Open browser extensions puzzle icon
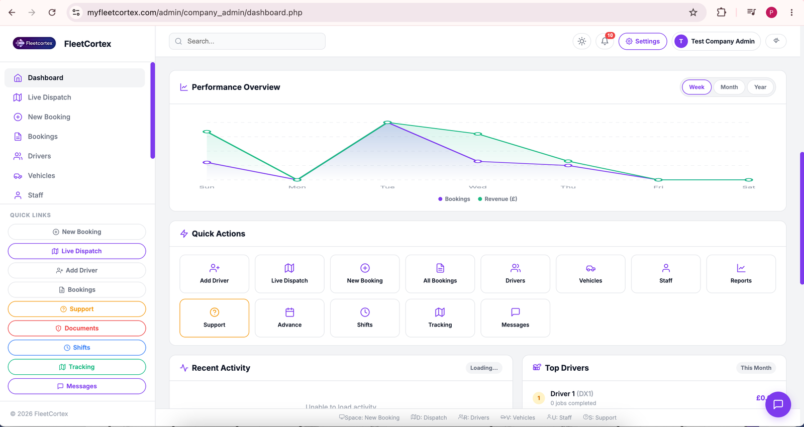The height and width of the screenshot is (427, 804). [722, 13]
